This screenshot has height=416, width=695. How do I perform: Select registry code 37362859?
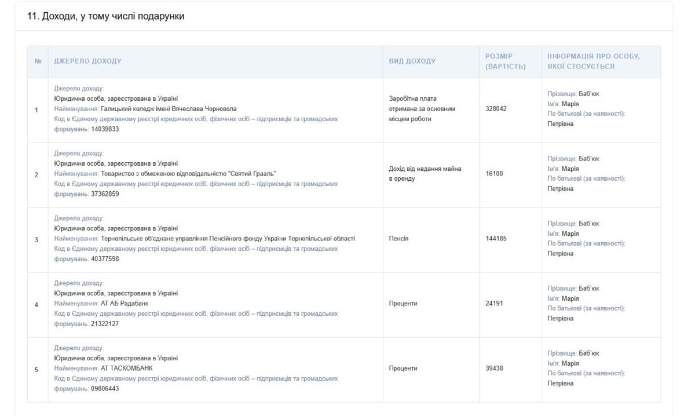[x=105, y=194]
